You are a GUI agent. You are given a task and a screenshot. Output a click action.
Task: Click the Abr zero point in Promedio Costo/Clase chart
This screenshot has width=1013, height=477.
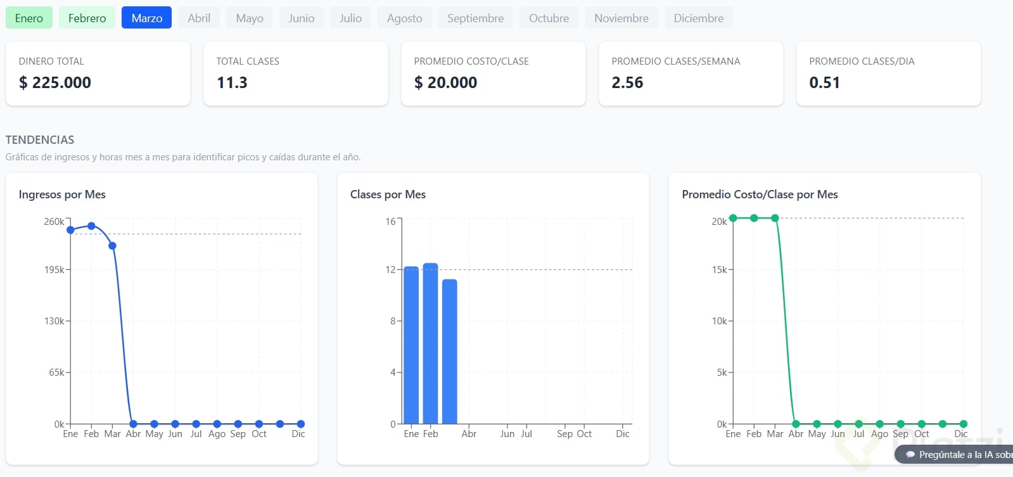796,424
